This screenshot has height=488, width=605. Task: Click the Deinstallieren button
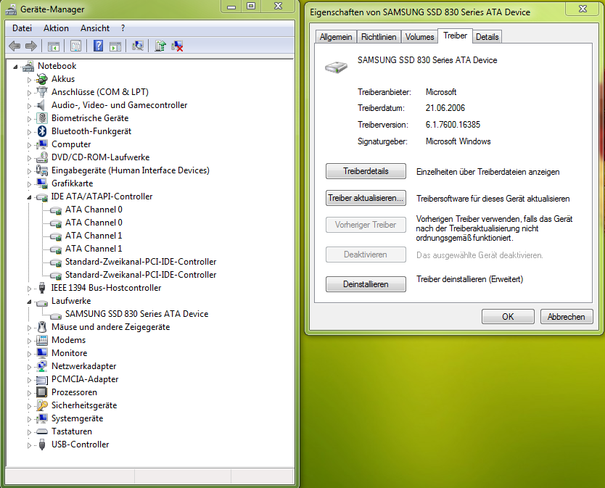click(x=366, y=284)
